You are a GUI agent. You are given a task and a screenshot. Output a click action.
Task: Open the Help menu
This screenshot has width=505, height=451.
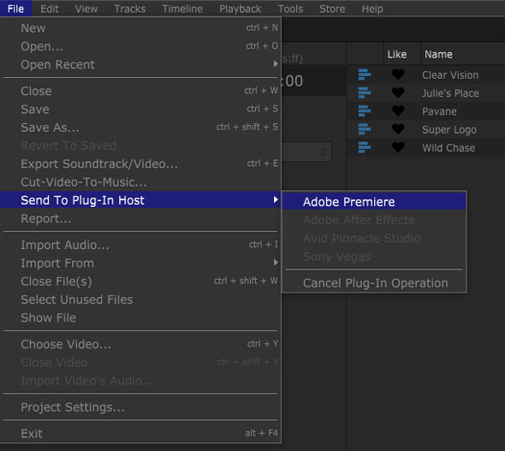pos(372,9)
